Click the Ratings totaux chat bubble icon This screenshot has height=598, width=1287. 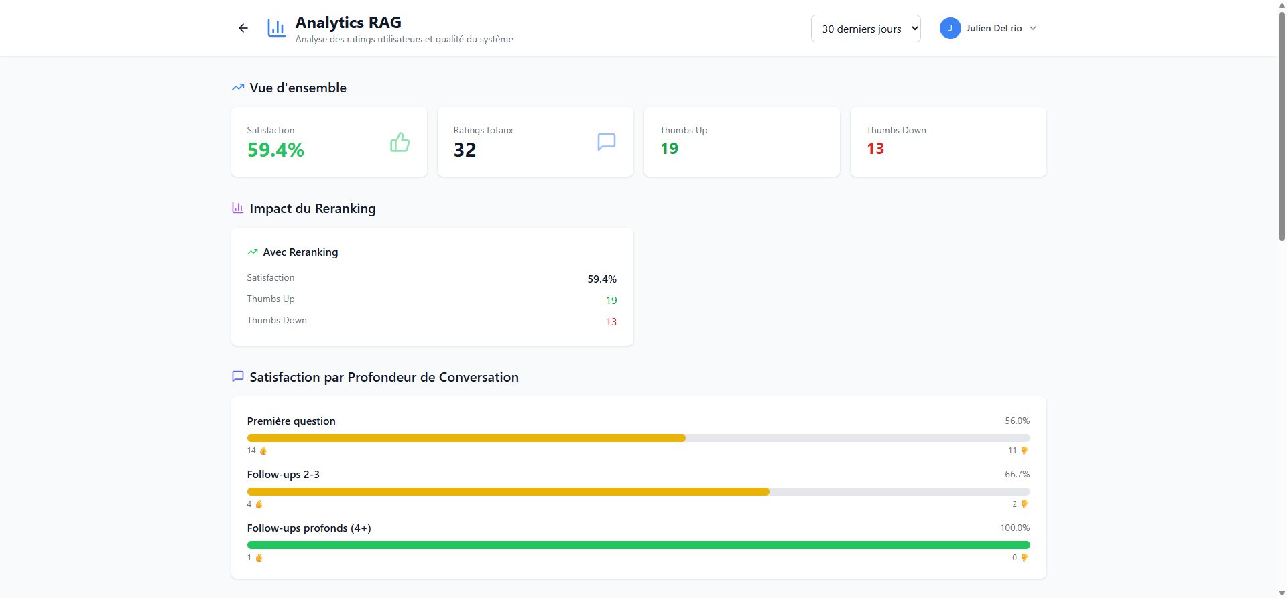tap(607, 142)
